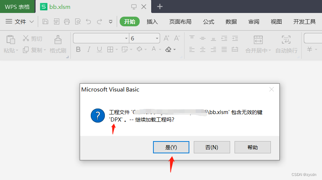Click the 格式刷 format painter
The height and width of the screenshot is (180, 322).
(x=58, y=44)
